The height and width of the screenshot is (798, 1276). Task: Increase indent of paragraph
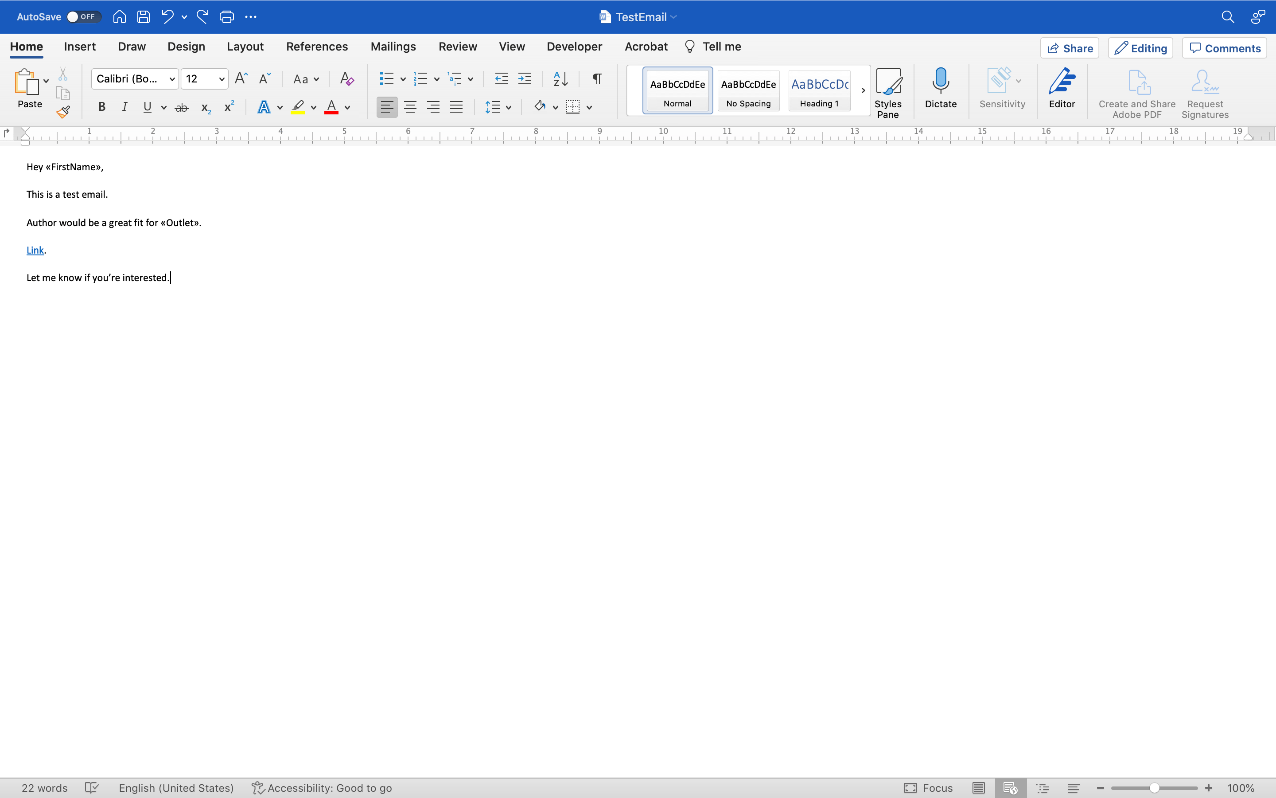point(525,78)
